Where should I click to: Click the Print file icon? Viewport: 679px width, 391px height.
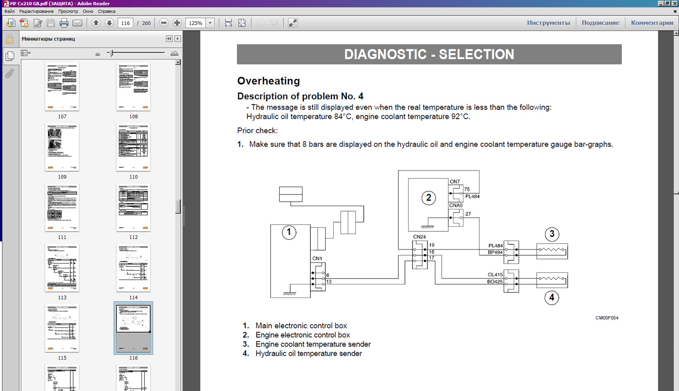[64, 23]
